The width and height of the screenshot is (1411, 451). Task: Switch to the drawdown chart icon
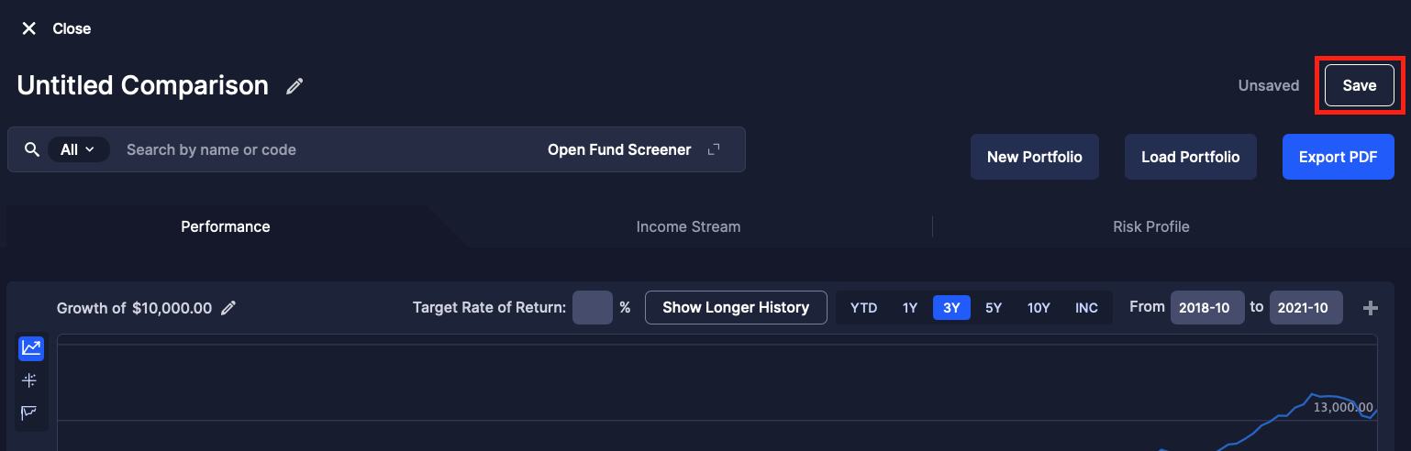[30, 412]
